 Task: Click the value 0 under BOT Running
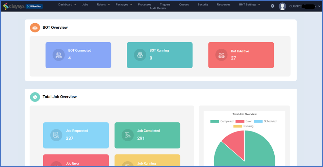151,58
